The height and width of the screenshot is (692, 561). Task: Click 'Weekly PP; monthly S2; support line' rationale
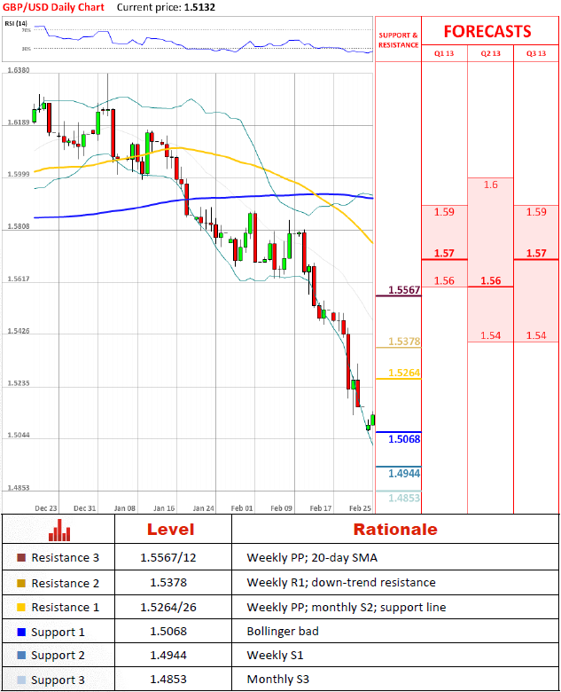347,607
